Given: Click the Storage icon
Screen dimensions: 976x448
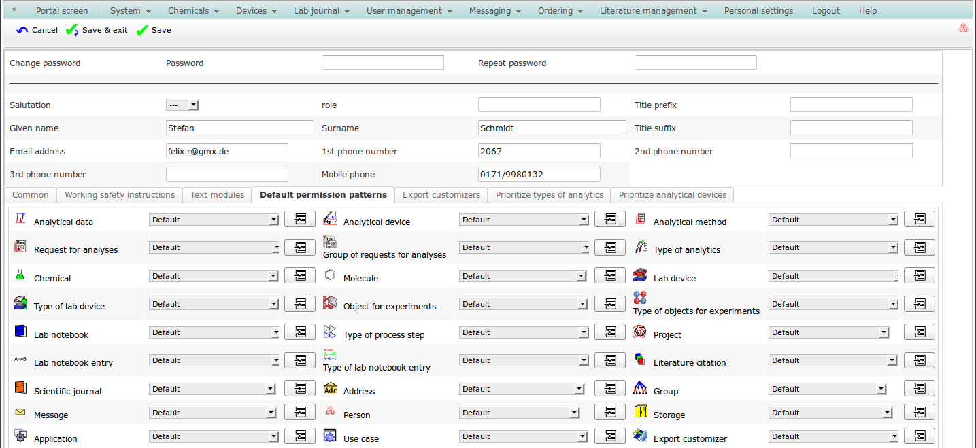Looking at the screenshot, I should point(640,412).
